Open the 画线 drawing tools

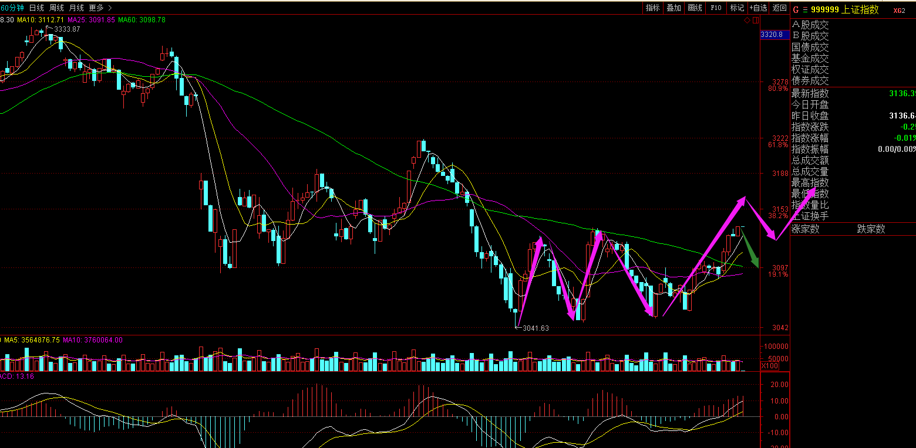(695, 8)
